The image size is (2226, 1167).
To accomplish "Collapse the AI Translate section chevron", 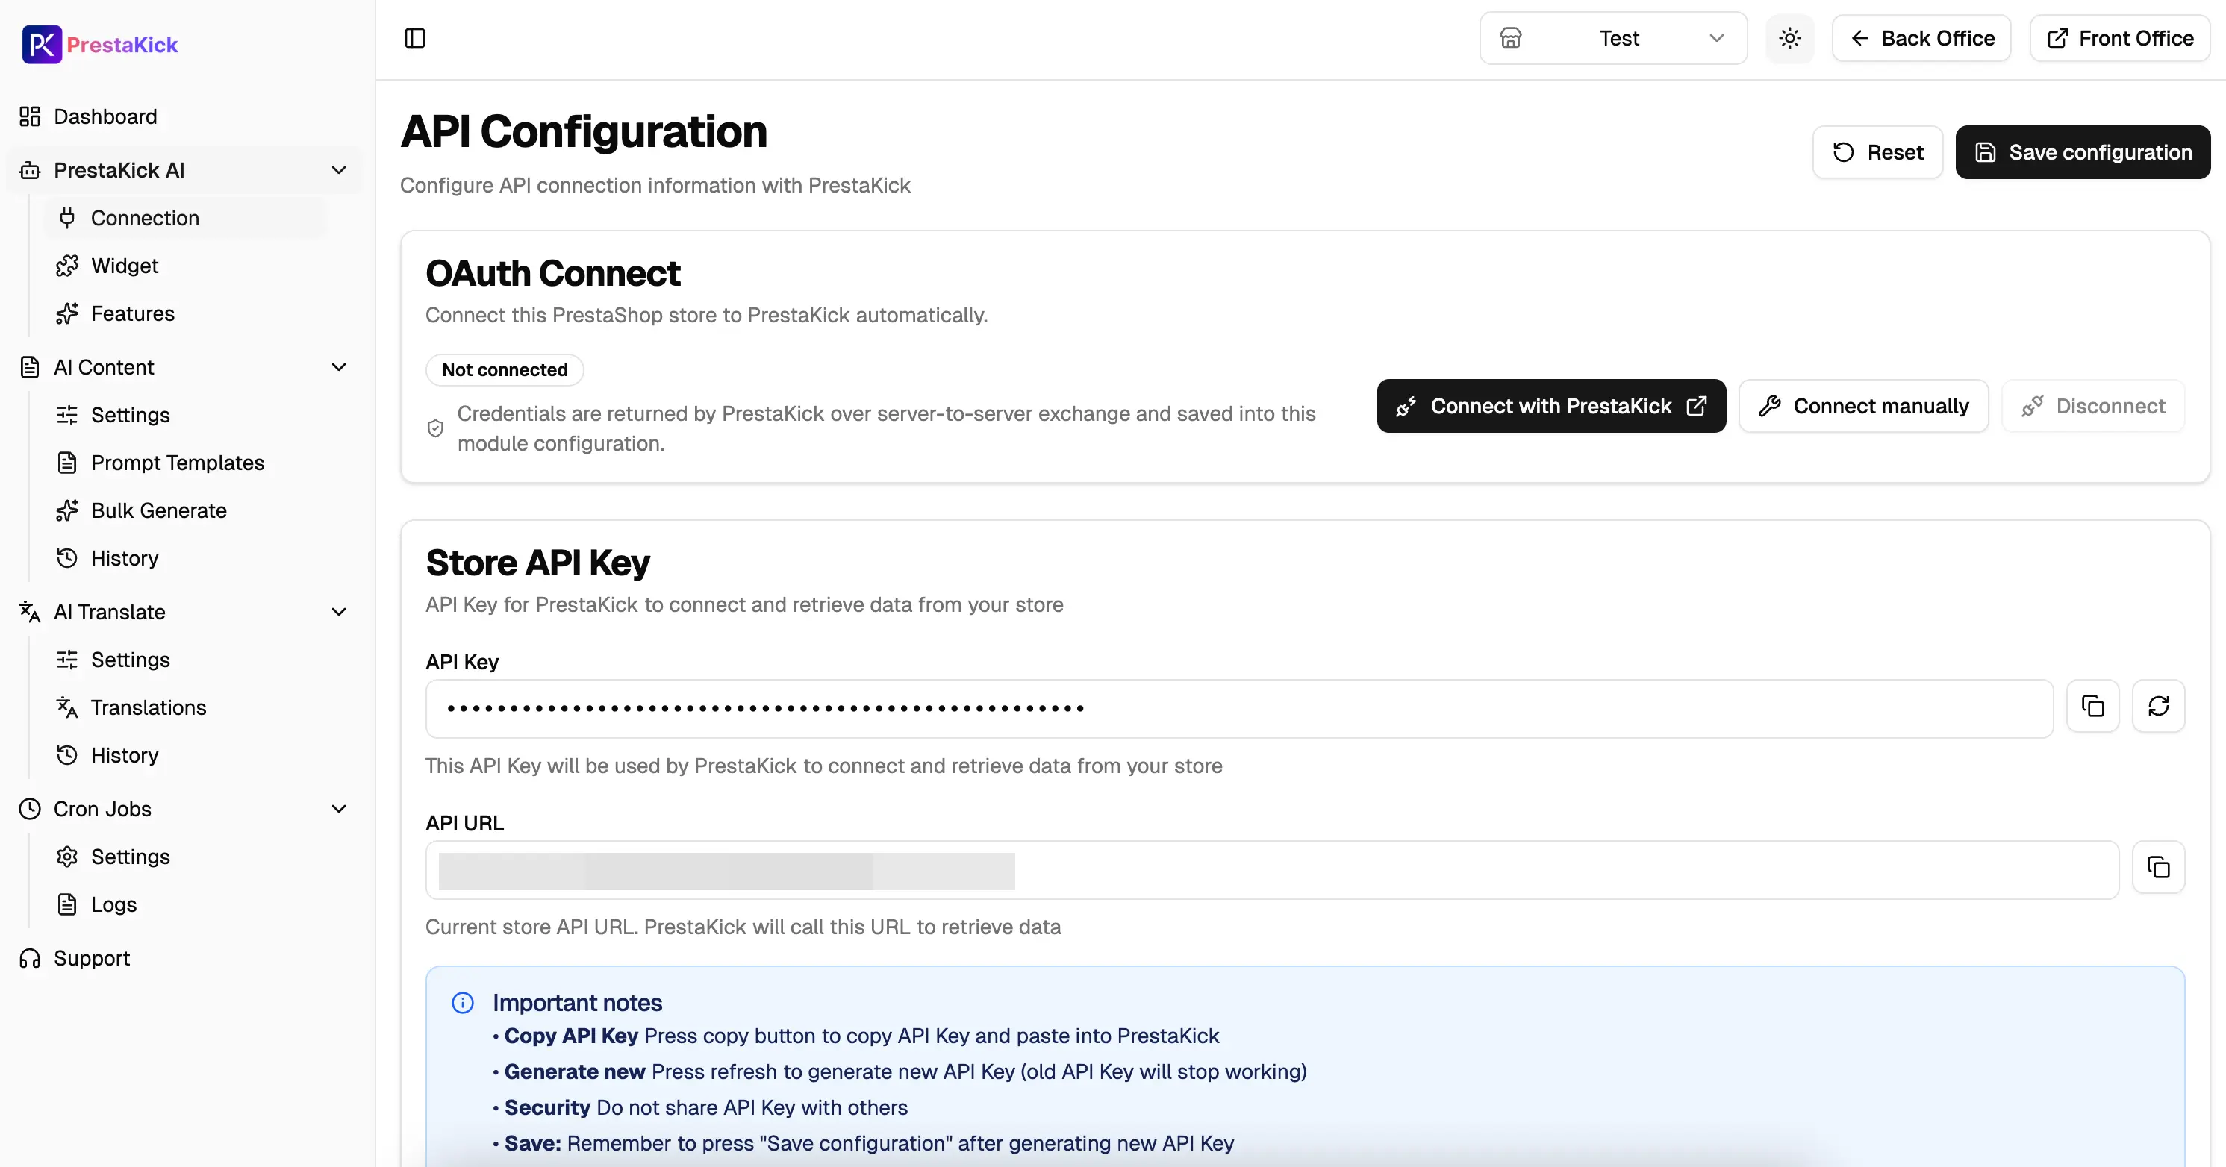I will click(x=339, y=612).
